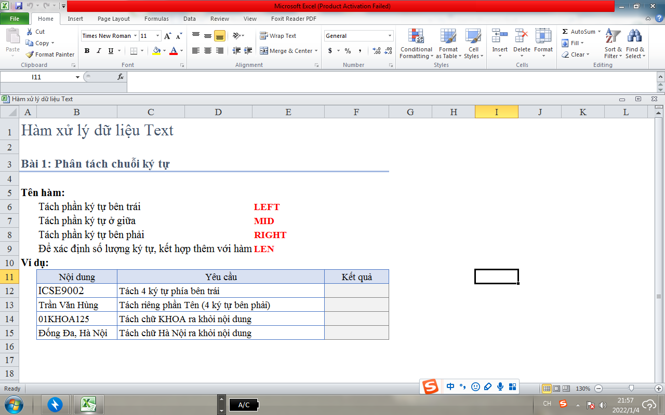Toggle Bold formatting
The image size is (665, 415).
tap(87, 51)
